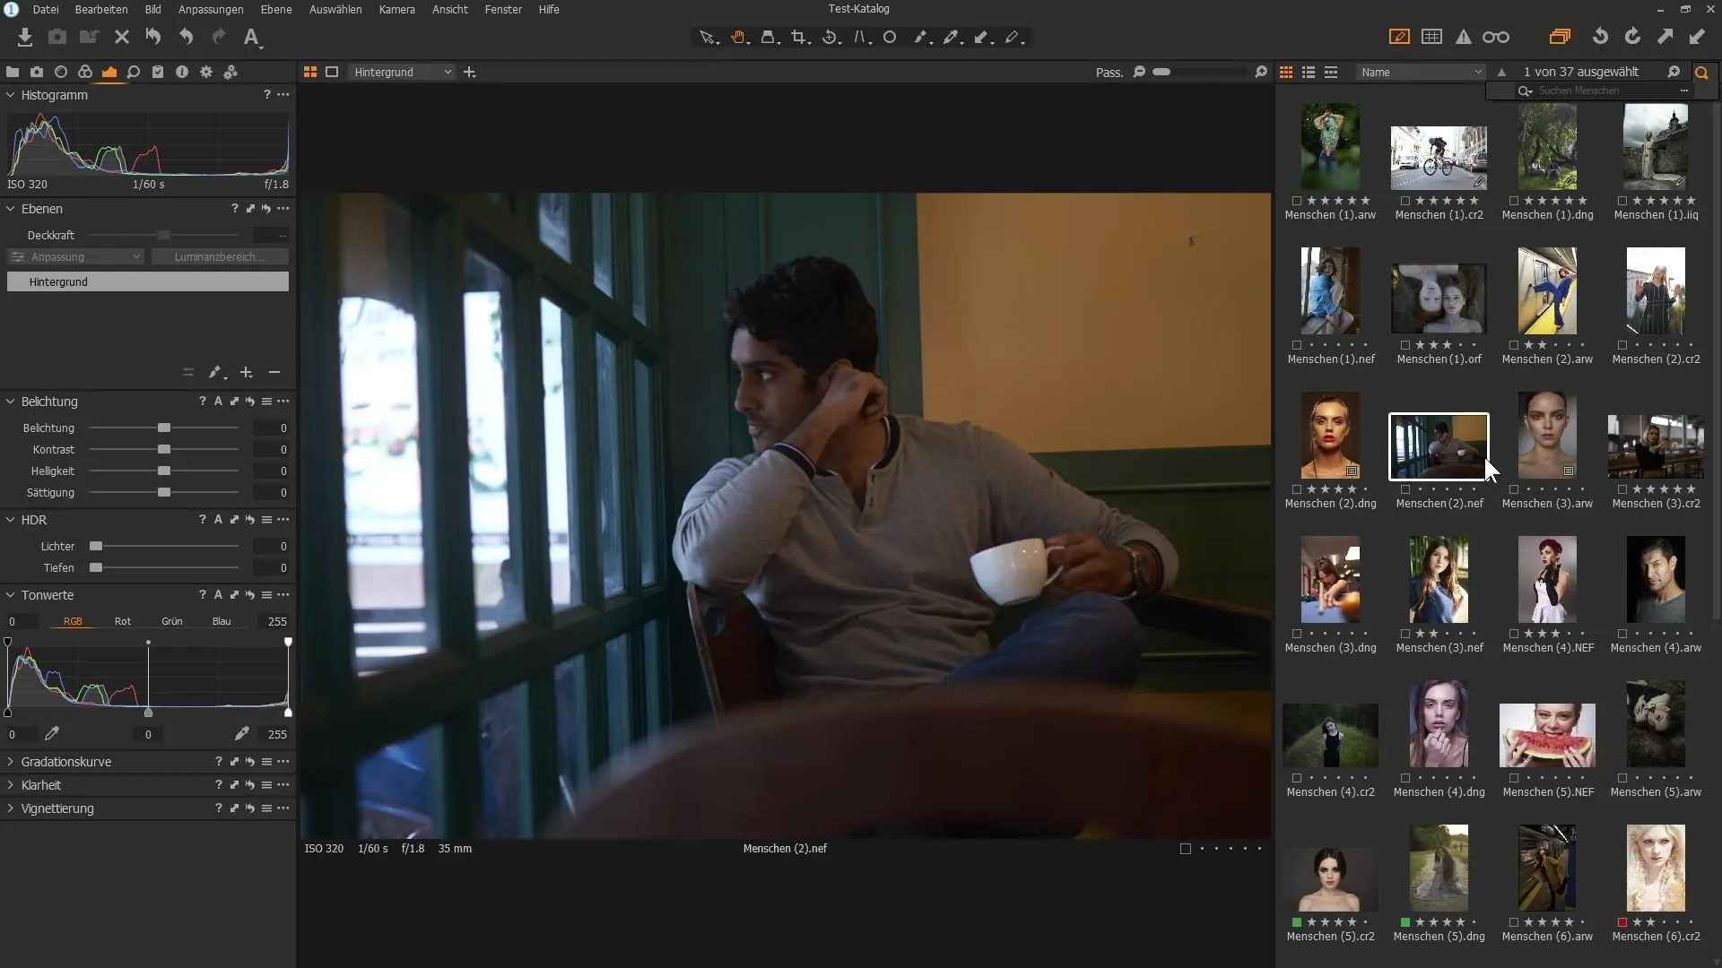
Task: Open the Output gear tool tab
Action: click(206, 72)
